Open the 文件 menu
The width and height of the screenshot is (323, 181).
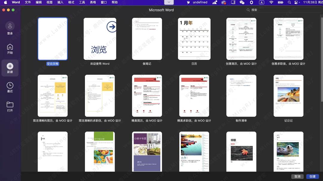pos(28,2)
